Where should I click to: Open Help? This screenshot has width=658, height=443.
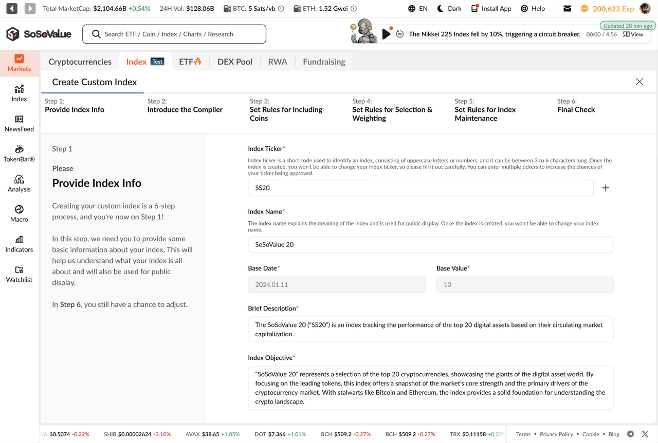[533, 8]
